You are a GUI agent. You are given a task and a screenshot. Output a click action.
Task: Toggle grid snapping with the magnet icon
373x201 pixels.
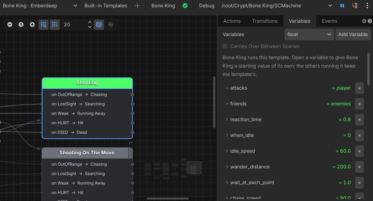pyautogui.click(x=54, y=25)
